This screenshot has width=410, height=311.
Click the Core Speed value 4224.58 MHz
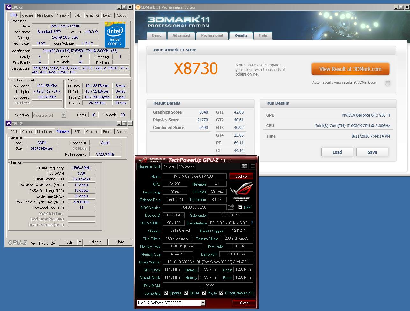(47, 86)
